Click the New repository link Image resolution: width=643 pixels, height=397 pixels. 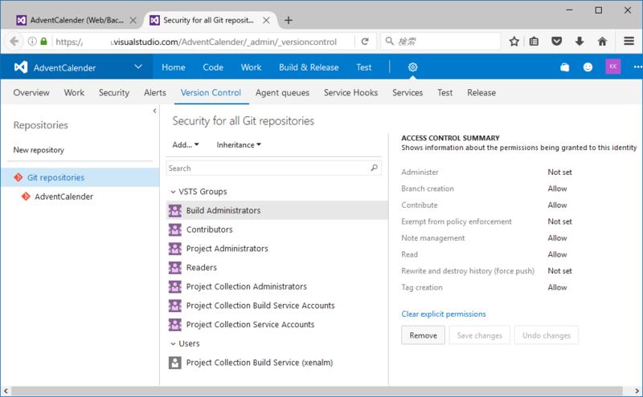pyautogui.click(x=39, y=150)
